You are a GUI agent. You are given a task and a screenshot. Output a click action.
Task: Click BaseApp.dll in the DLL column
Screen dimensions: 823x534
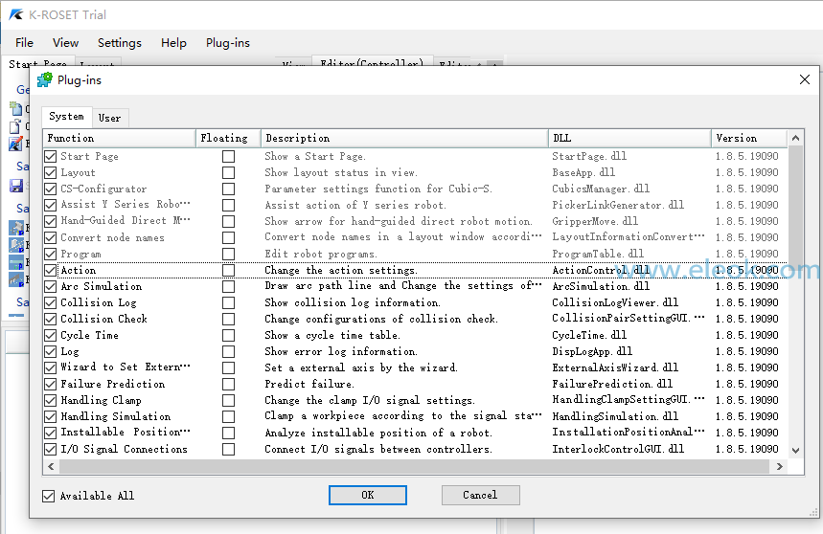(583, 172)
